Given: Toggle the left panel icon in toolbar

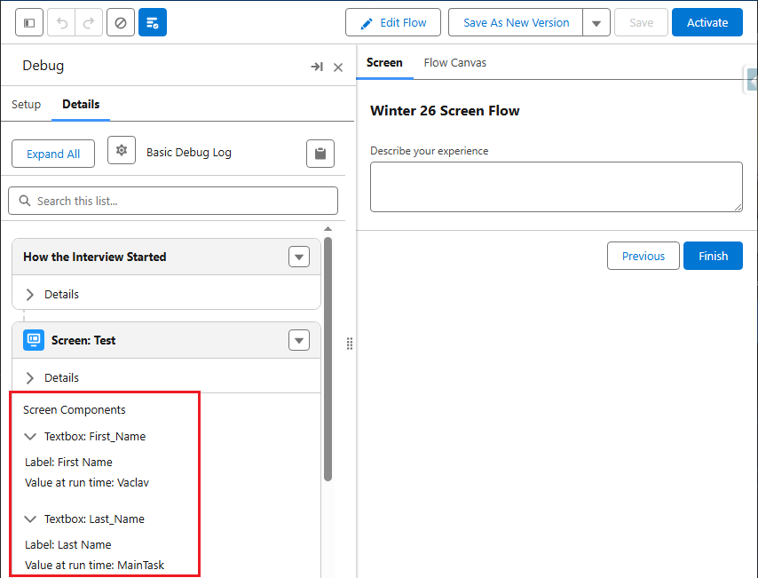Looking at the screenshot, I should click(x=29, y=23).
